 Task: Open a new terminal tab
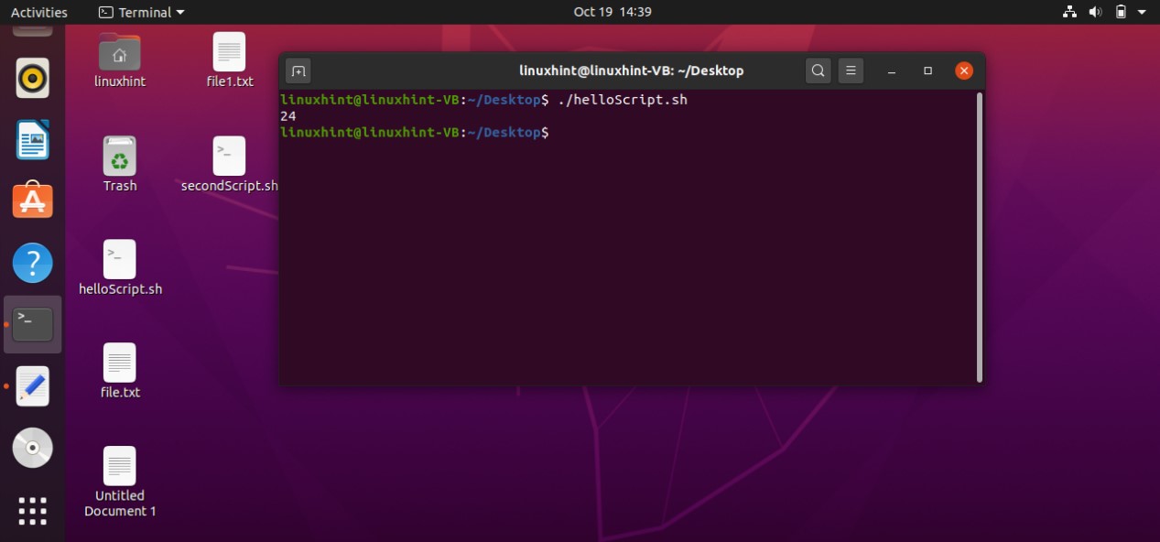[x=298, y=70]
